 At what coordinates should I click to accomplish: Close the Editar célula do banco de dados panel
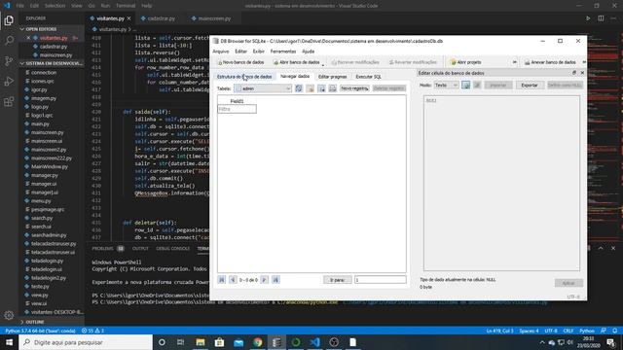tap(582, 73)
